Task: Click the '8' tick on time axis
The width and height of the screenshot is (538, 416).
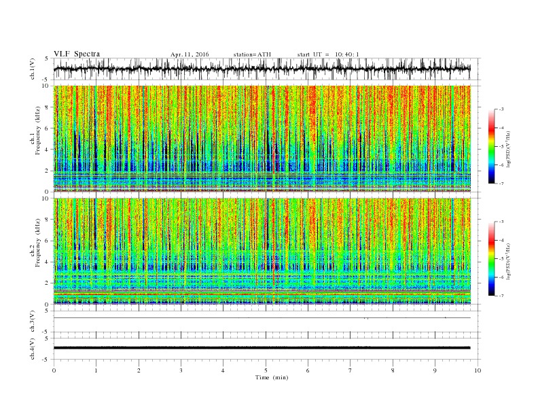Action: tap(393, 370)
